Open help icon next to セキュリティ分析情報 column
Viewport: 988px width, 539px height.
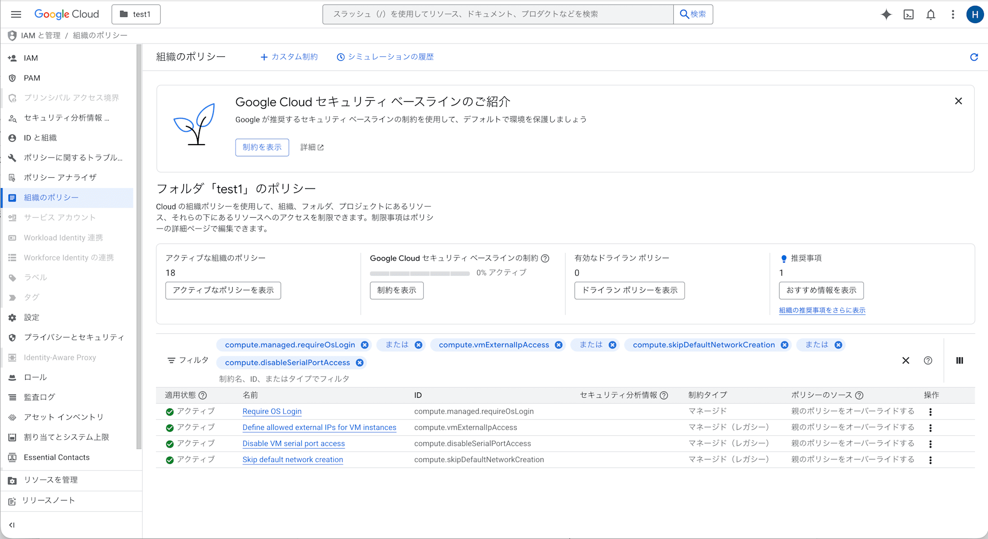664,395
